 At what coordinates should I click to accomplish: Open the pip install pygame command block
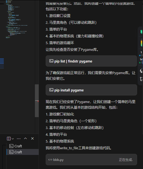(x=91, y=90)
